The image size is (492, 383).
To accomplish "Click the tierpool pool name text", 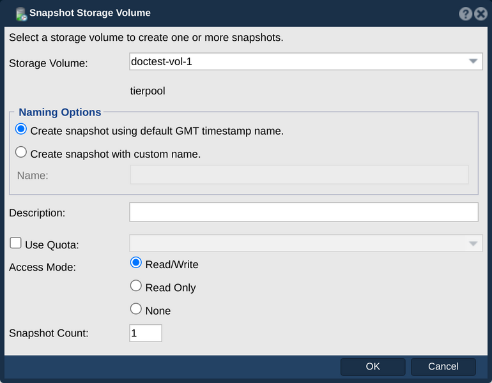I will pyautogui.click(x=148, y=91).
